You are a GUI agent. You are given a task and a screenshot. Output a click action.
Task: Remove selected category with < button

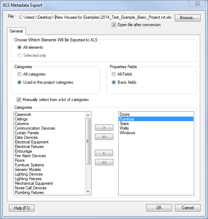tap(104, 153)
